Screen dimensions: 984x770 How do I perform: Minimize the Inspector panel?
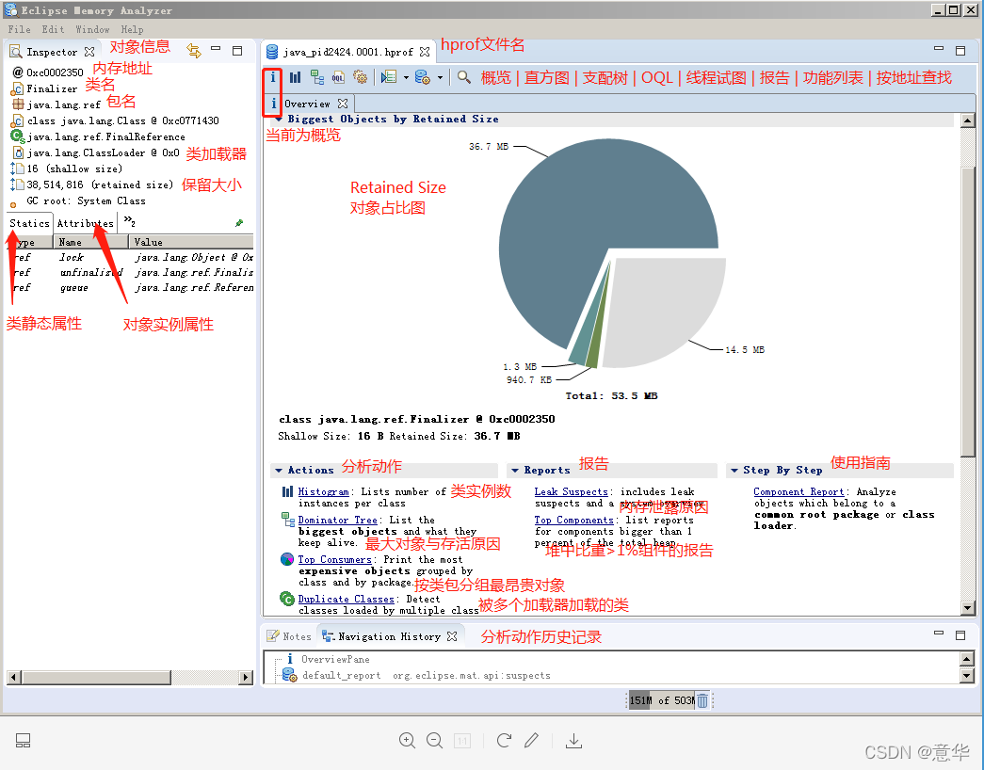[x=216, y=48]
